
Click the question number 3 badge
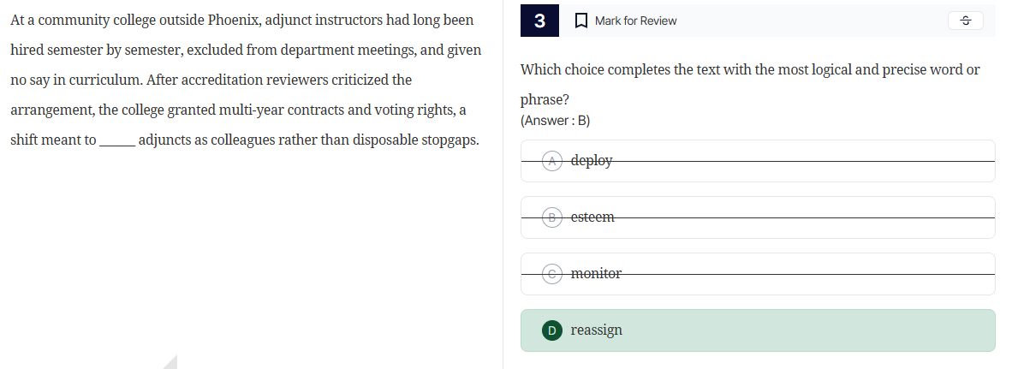pos(539,21)
